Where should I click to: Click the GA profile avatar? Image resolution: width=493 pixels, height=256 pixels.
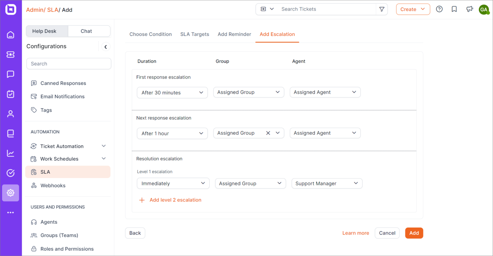(x=484, y=9)
